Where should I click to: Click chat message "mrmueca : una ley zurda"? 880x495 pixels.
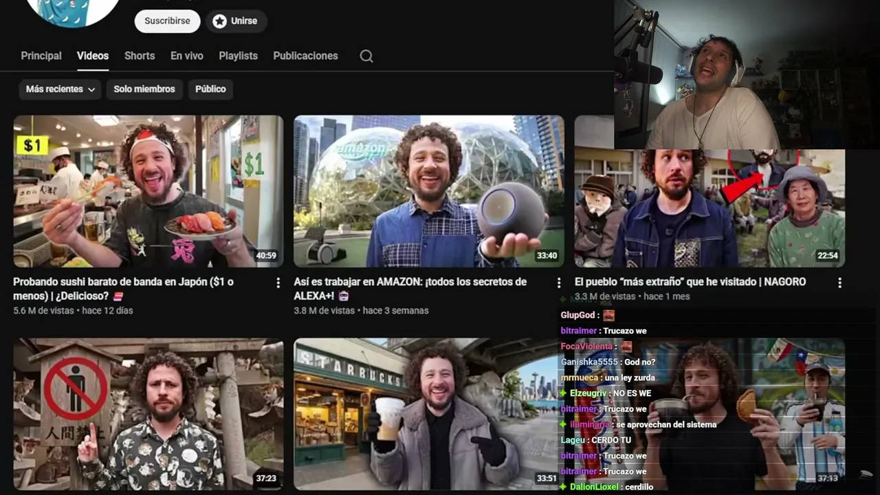(608, 378)
